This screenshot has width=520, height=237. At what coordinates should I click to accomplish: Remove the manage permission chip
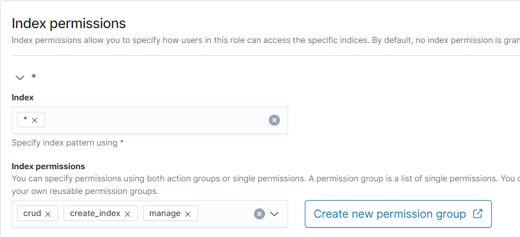tap(188, 214)
